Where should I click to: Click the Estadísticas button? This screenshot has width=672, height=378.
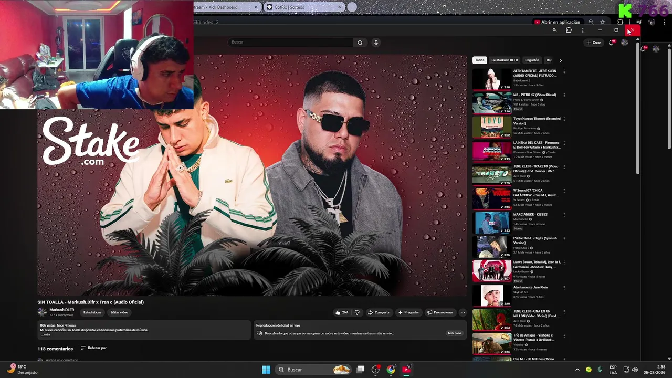(x=92, y=312)
